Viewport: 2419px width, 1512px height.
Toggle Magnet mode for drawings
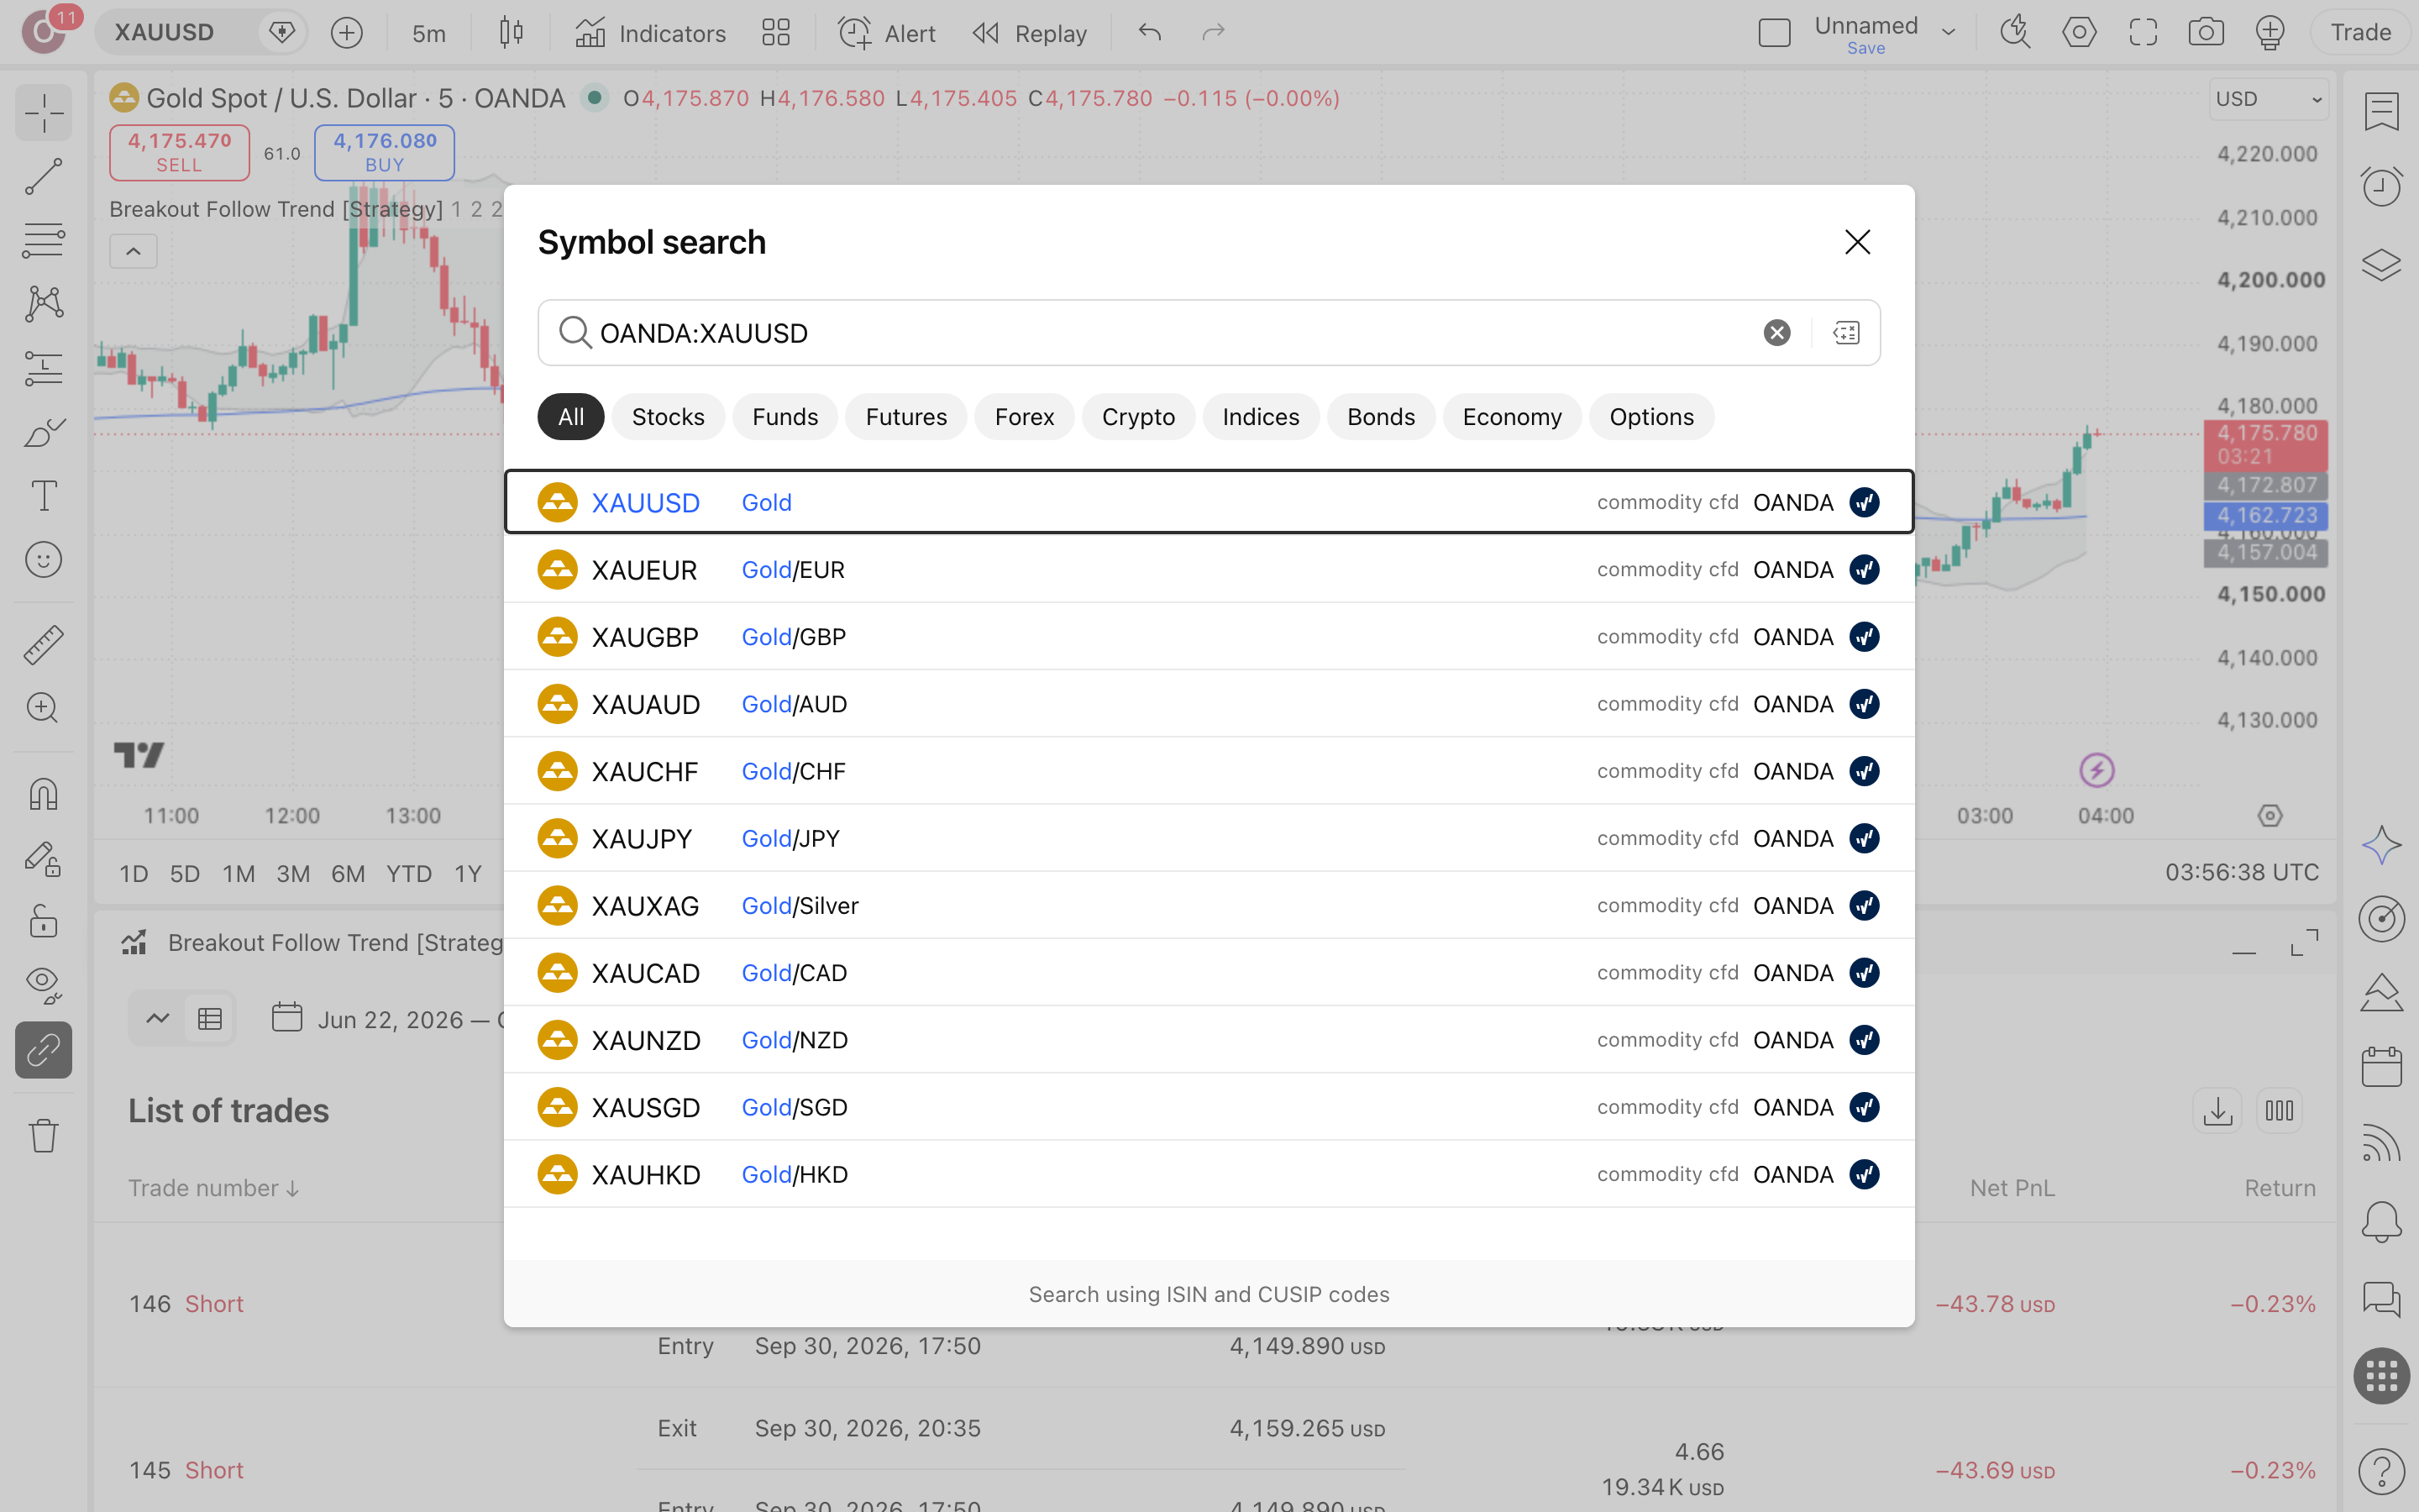43,795
